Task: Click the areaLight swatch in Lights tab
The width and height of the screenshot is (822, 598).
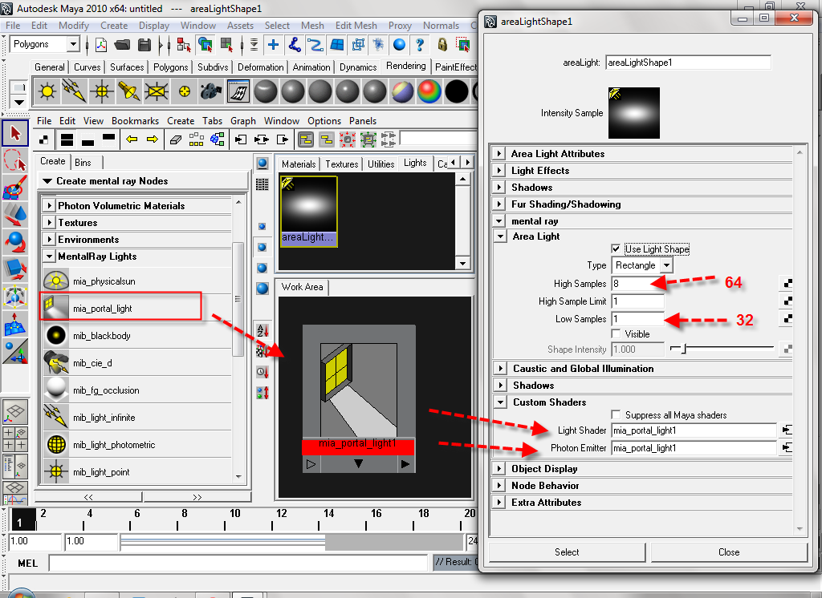Action: pos(308,211)
